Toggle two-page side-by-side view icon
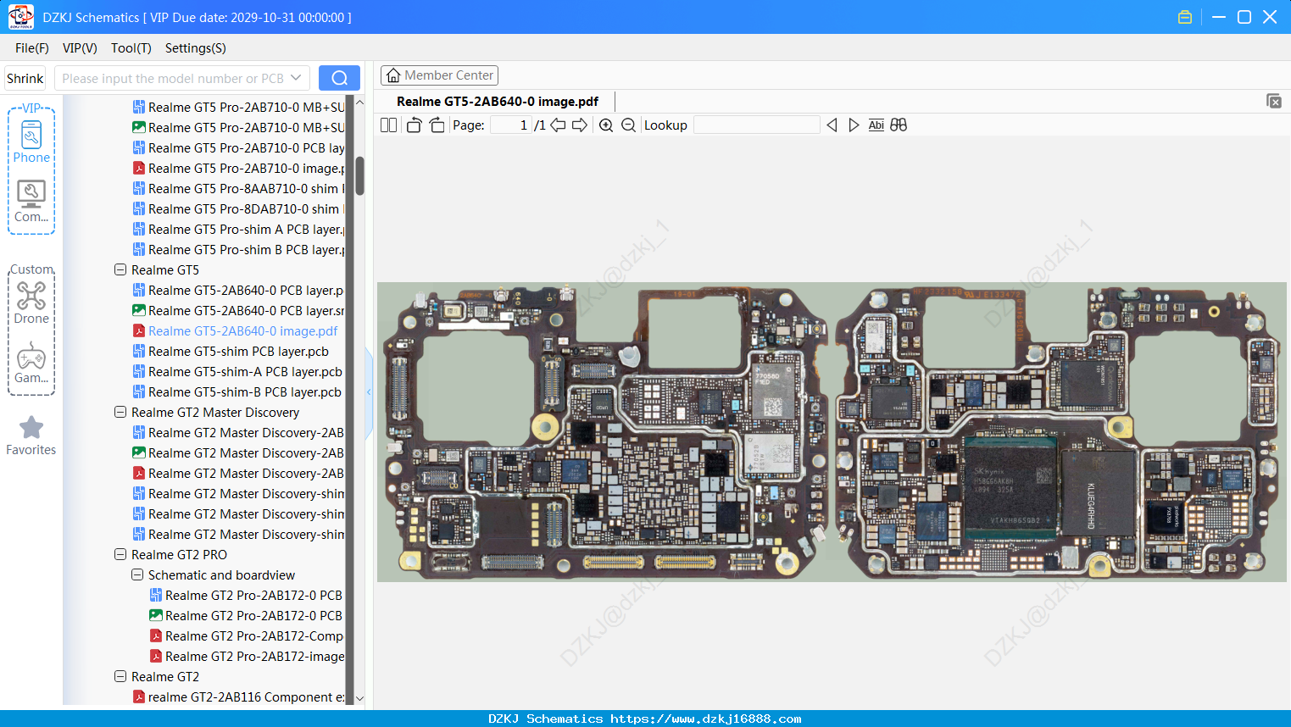Image resolution: width=1291 pixels, height=727 pixels. click(x=389, y=125)
